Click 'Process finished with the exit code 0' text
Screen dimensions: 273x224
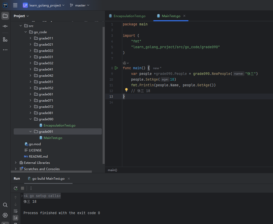point(62,213)
